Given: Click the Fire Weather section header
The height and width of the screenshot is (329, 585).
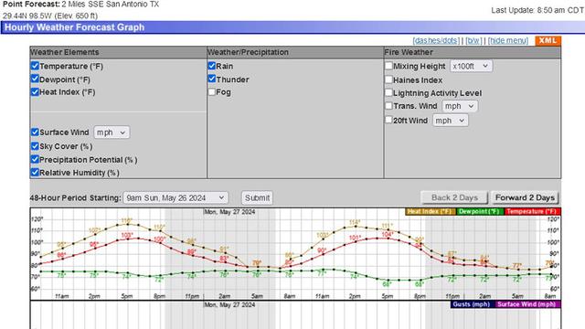Looking at the screenshot, I should point(409,52).
